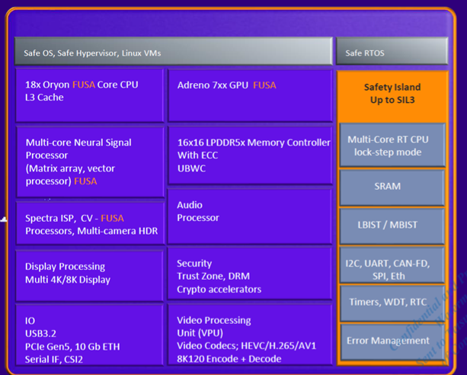The image size is (467, 375).
Task: Select the 16x16 LPDDR5x Memory Controller block
Action: tap(250, 155)
